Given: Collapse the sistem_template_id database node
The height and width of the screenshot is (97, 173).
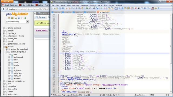Looking at the screenshot, I should 6,52.
